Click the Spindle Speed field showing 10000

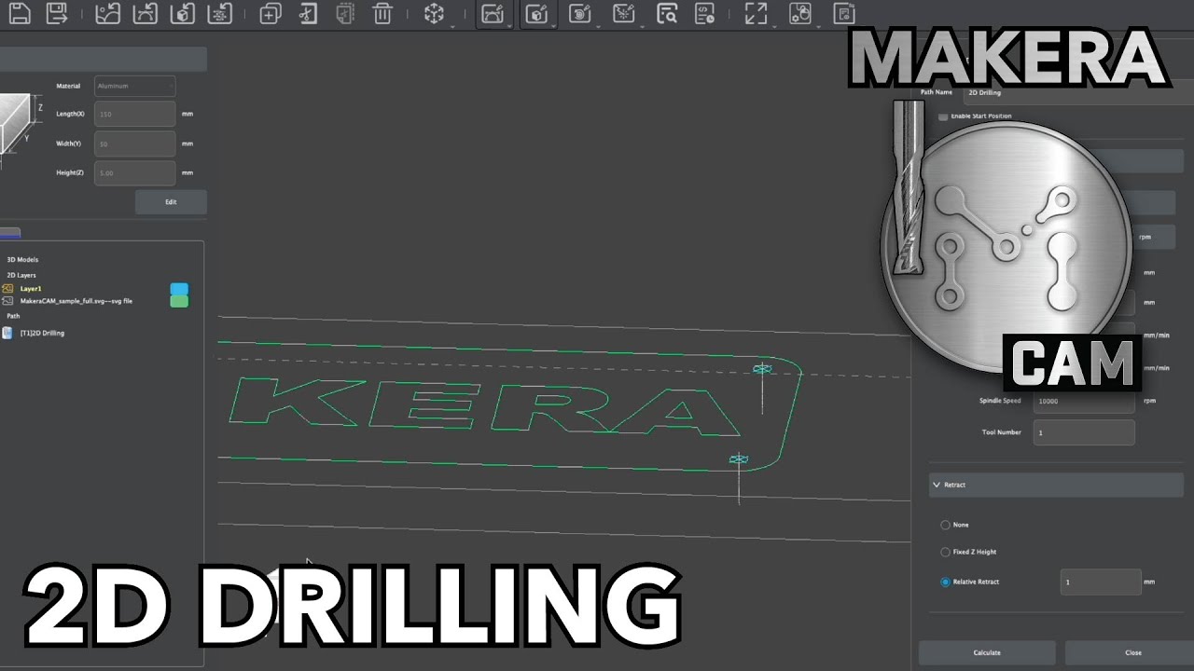pyautogui.click(x=1084, y=401)
